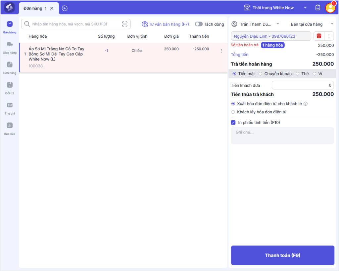Screen dimensions: 339x271
Task: Select Tiền mặt payment method
Action: tap(234, 74)
